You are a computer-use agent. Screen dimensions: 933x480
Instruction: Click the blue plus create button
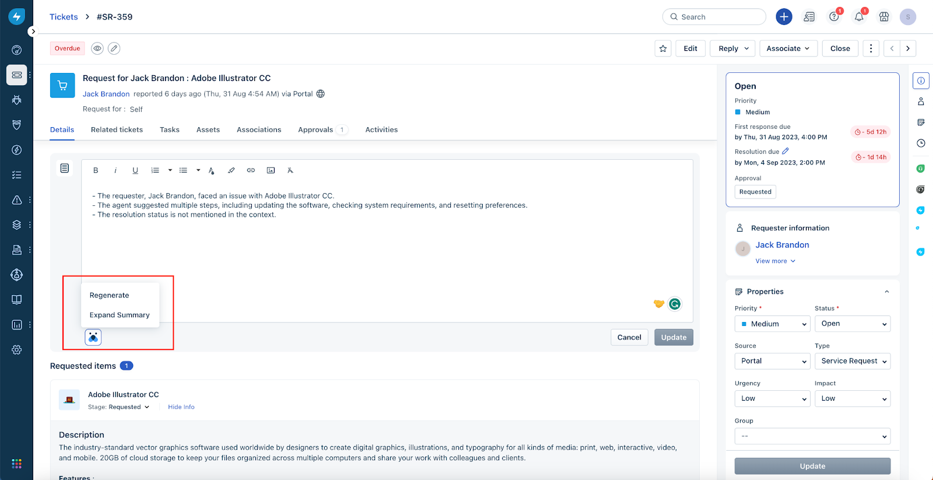pyautogui.click(x=784, y=17)
